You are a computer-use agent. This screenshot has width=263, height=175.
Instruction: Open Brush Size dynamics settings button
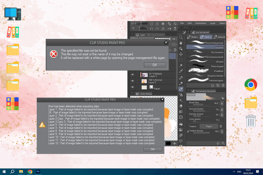(x=222, y=103)
